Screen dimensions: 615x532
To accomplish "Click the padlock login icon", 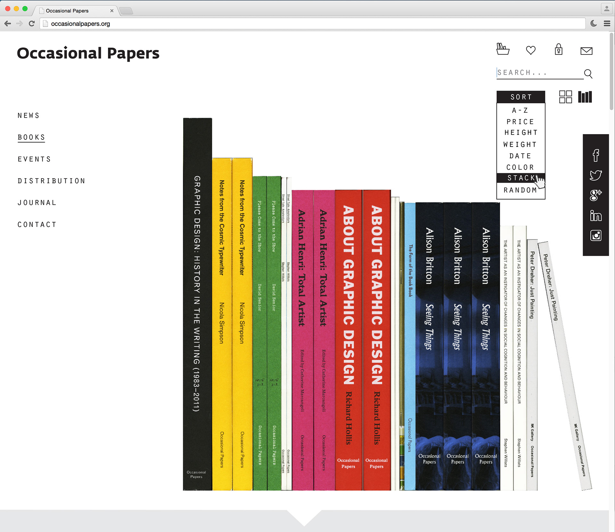I will pos(558,50).
